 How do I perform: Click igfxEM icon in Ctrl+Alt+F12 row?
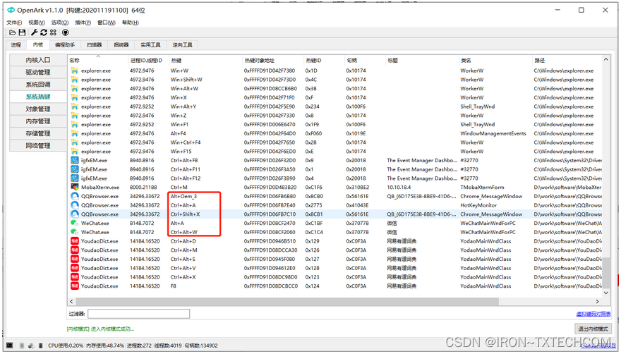75,178
